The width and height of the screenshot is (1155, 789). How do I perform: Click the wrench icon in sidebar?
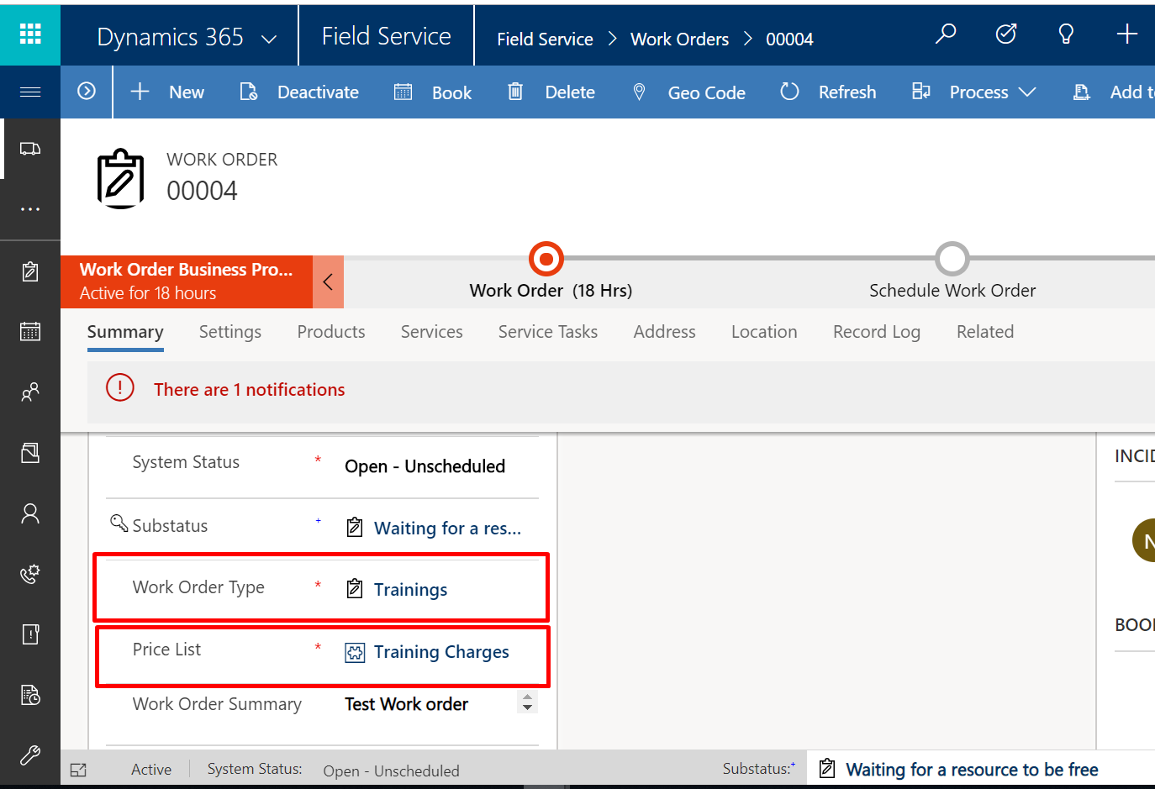(30, 755)
